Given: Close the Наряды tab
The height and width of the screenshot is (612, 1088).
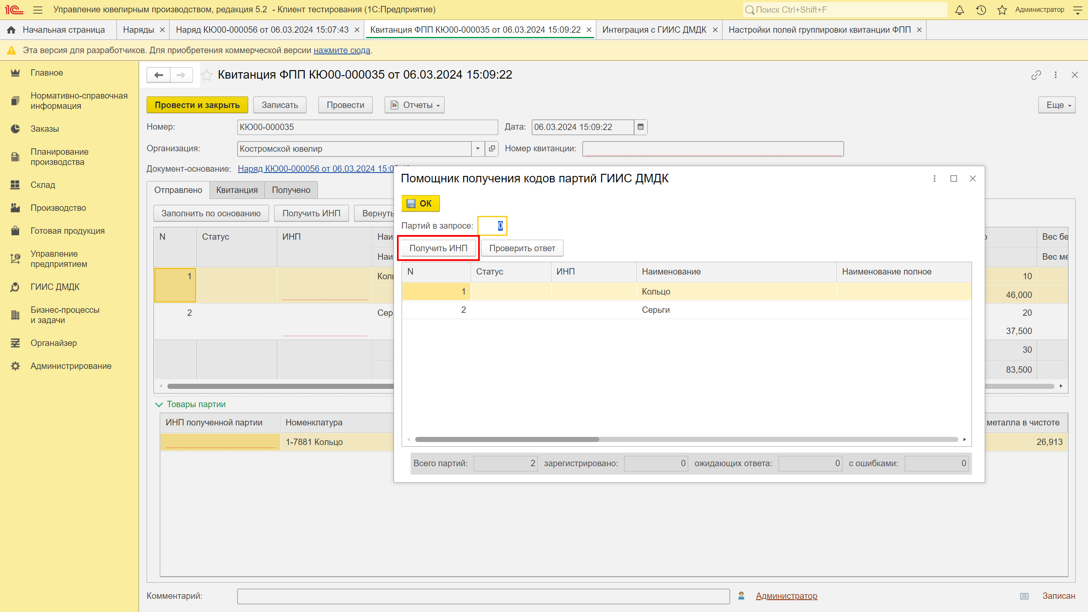Looking at the screenshot, I should (162, 30).
